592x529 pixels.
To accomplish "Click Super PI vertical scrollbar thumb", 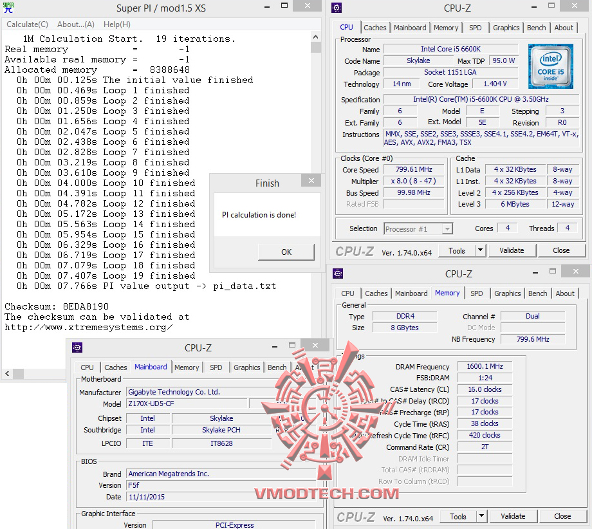I will [x=316, y=47].
